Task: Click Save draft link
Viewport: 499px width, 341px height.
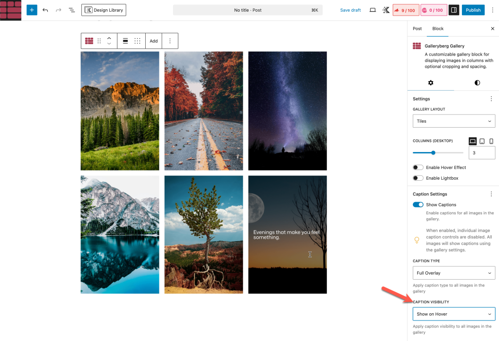Action: [x=350, y=10]
